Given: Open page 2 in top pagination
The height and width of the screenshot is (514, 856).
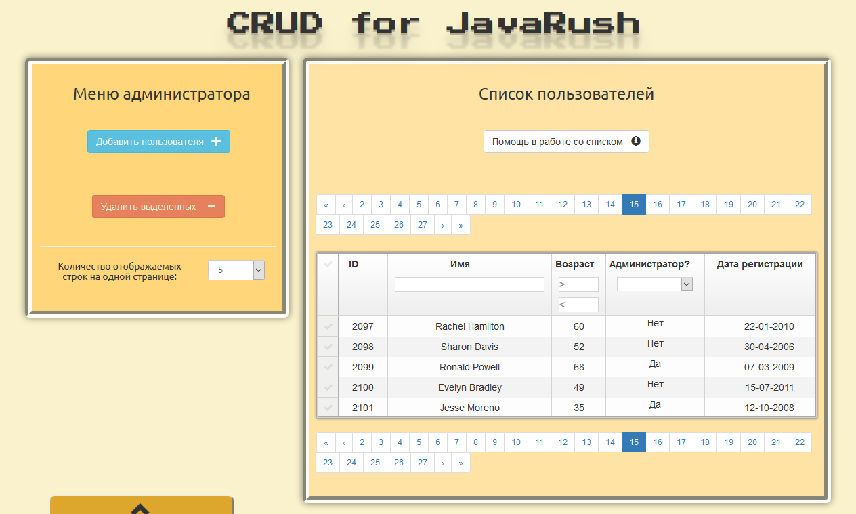Looking at the screenshot, I should tap(362, 205).
